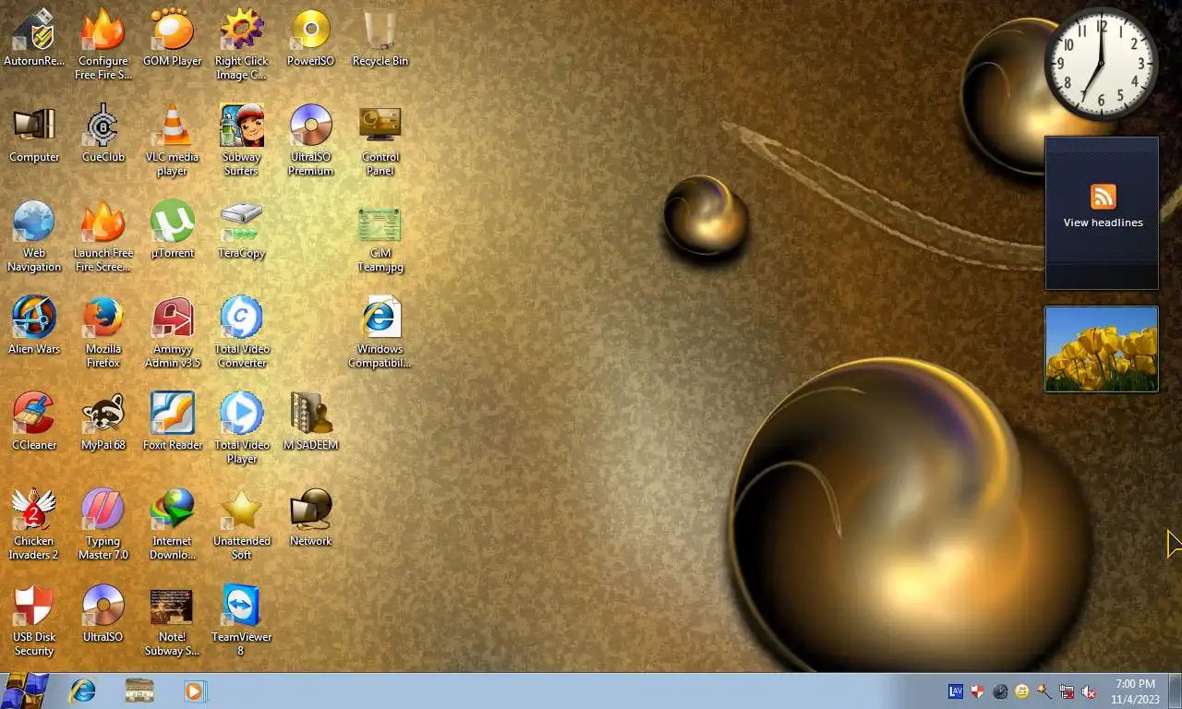Launch USB Disk Security shortcut
1182x709 pixels.
[x=34, y=620]
